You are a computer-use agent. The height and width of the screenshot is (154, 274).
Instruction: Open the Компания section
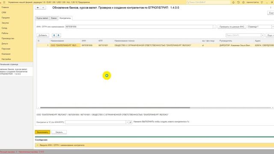(6, 54)
